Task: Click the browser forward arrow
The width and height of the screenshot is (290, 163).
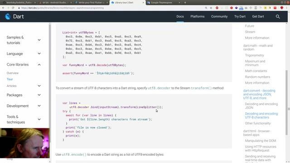Action: (8, 8)
